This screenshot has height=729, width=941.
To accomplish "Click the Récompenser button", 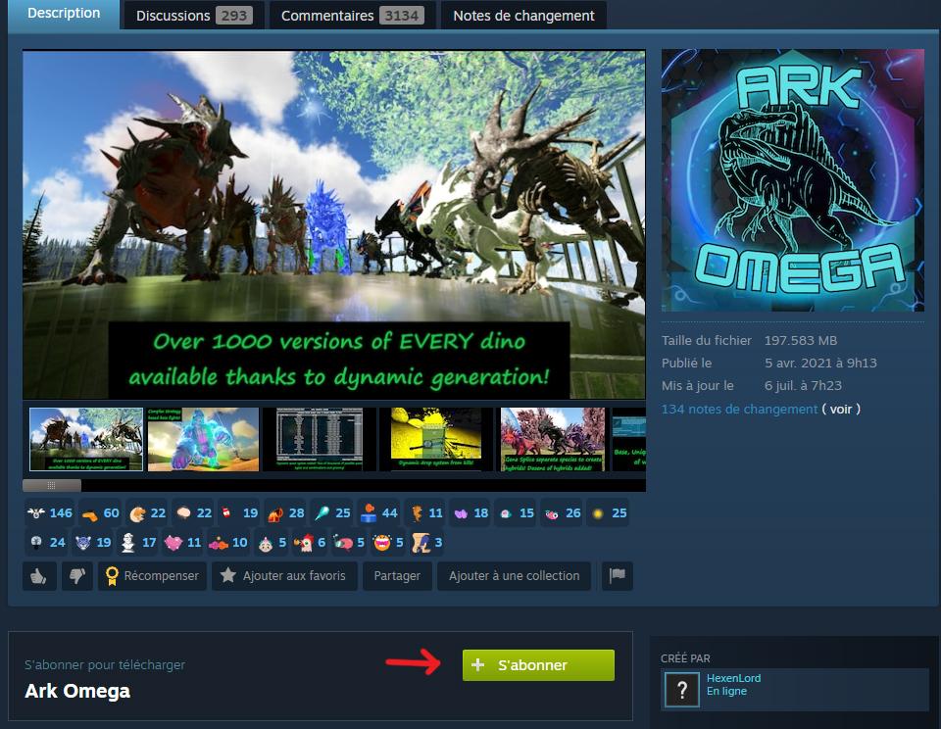I will coord(153,576).
